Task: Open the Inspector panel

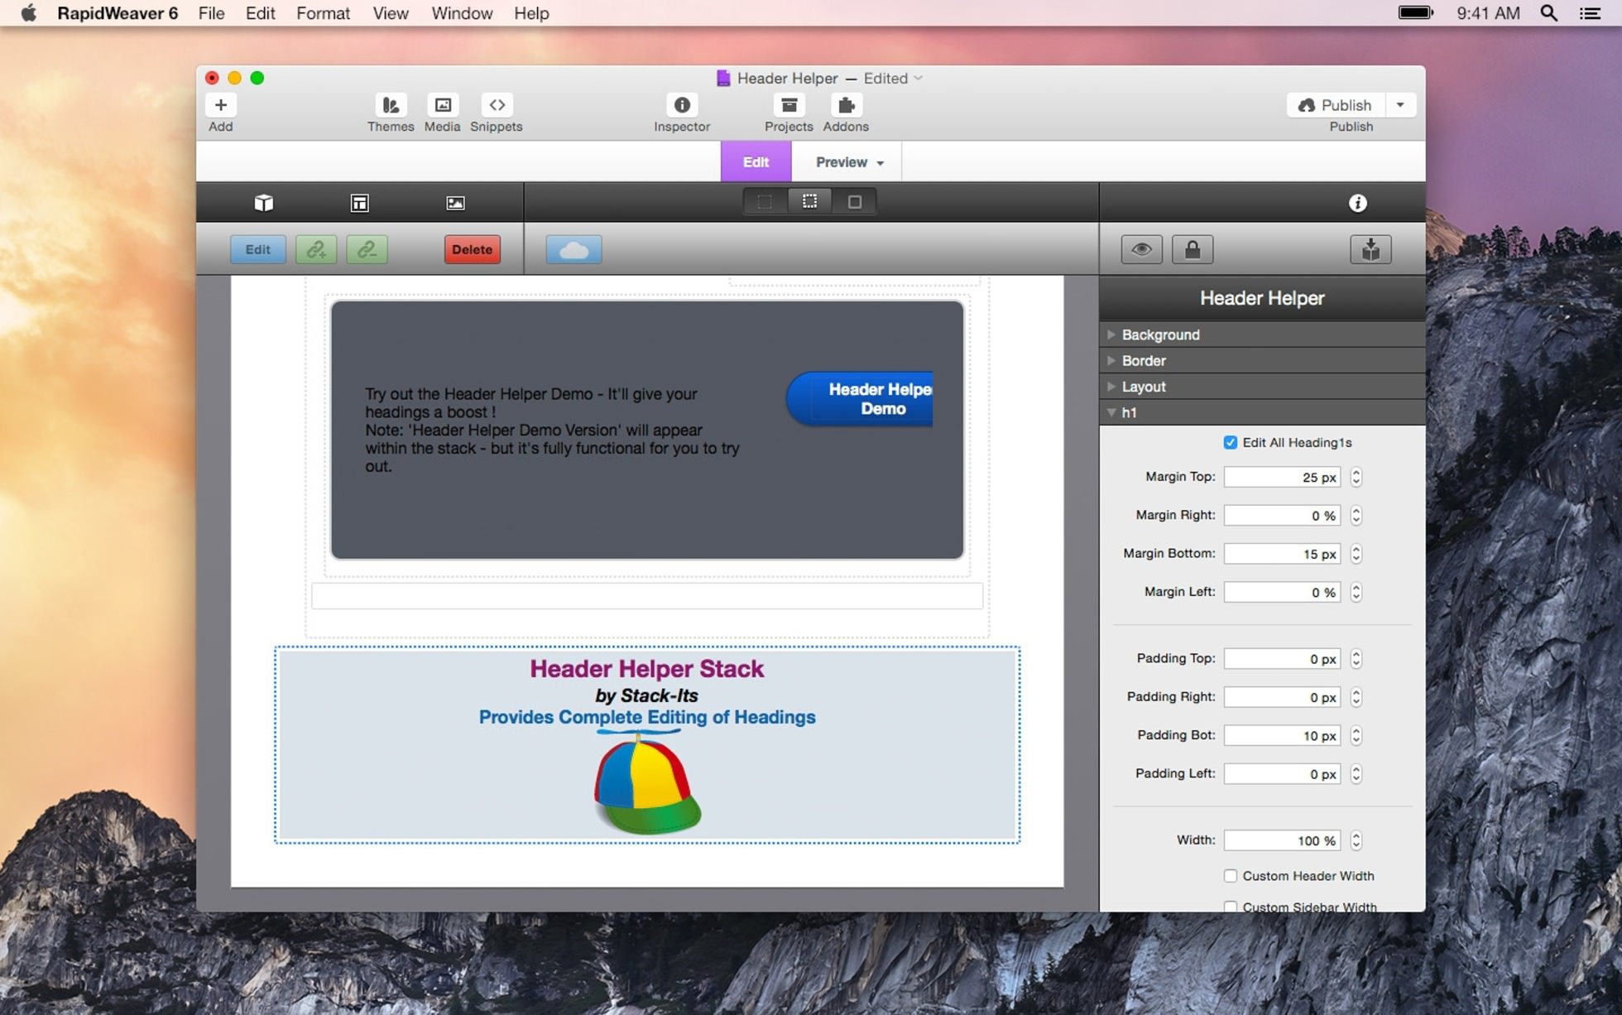Action: pos(682,105)
